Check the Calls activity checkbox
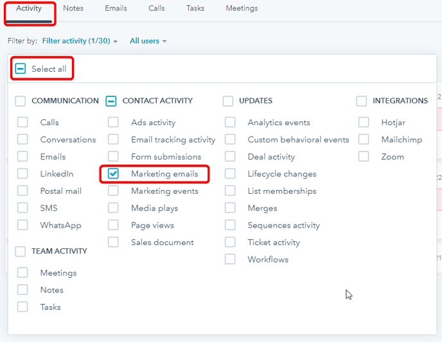442x342 pixels. pos(23,123)
